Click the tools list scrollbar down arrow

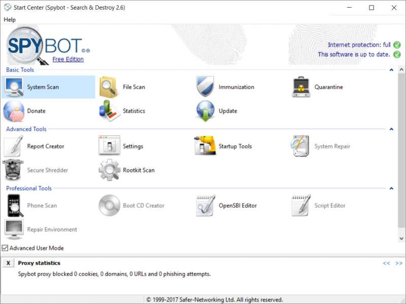[x=401, y=239]
